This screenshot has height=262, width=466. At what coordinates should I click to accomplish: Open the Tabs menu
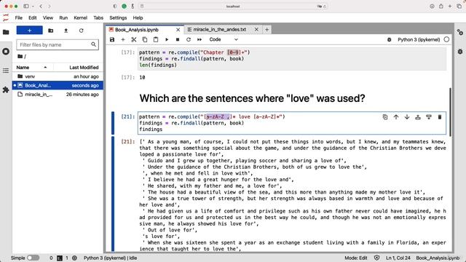click(98, 17)
